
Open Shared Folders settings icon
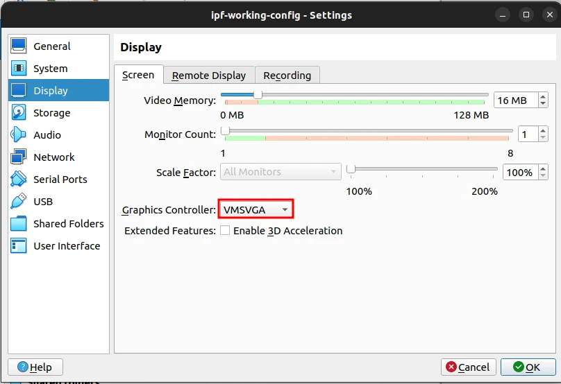[x=19, y=224]
